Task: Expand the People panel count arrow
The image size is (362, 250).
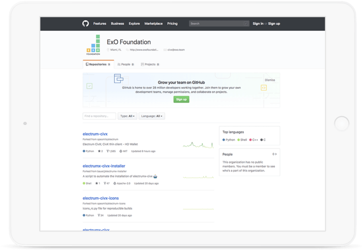Action: (274, 154)
